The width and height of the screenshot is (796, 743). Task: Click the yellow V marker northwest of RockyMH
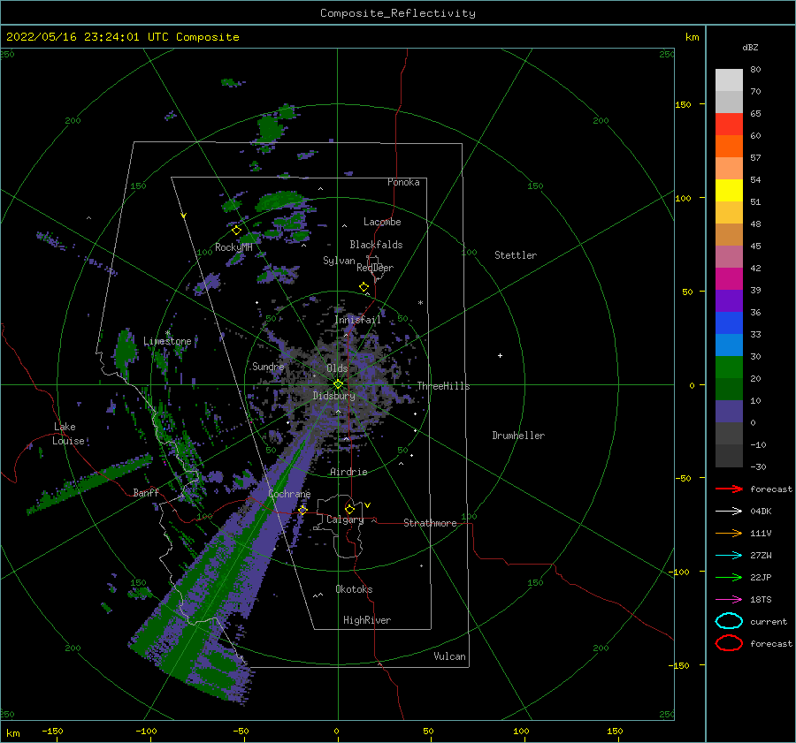(x=184, y=216)
